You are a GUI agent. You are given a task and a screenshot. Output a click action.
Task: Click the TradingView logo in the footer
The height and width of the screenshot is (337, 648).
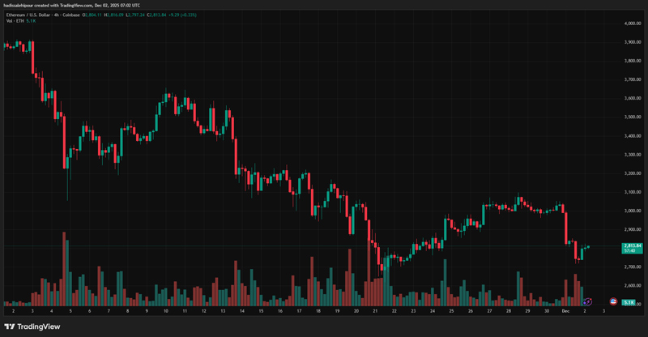click(x=32, y=326)
